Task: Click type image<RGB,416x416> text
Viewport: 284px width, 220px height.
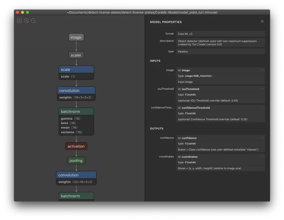Action: [x=195, y=76]
